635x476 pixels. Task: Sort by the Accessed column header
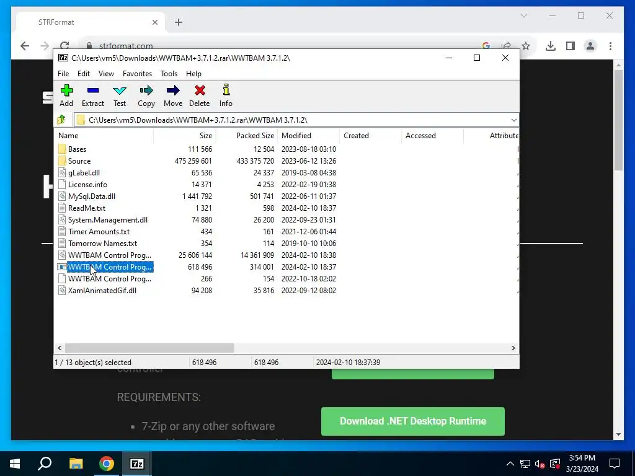click(x=432, y=136)
